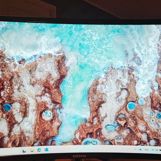Show hidden tray icons with the chevron
This screenshot has width=161, height=161.
click(x=135, y=149)
